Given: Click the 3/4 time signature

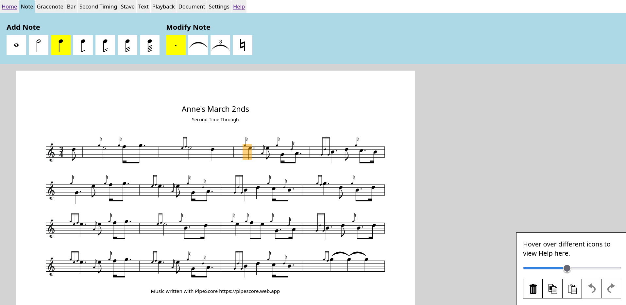Looking at the screenshot, I should [x=61, y=152].
